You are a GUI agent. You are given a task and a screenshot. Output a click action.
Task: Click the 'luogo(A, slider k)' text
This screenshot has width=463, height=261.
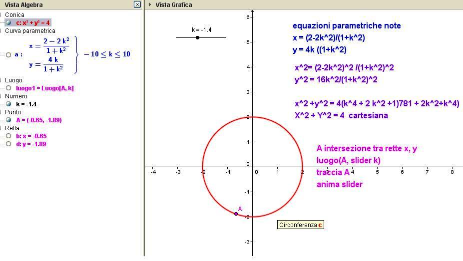coord(349,160)
